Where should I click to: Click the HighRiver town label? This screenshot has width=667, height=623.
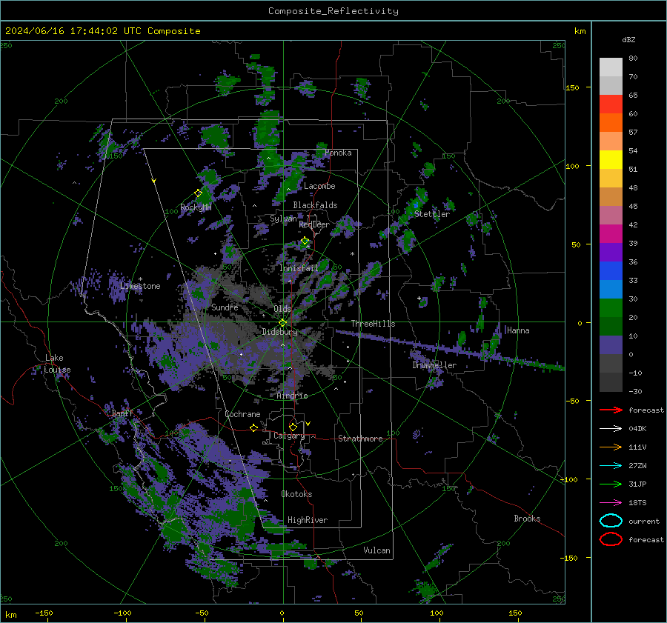click(x=308, y=520)
